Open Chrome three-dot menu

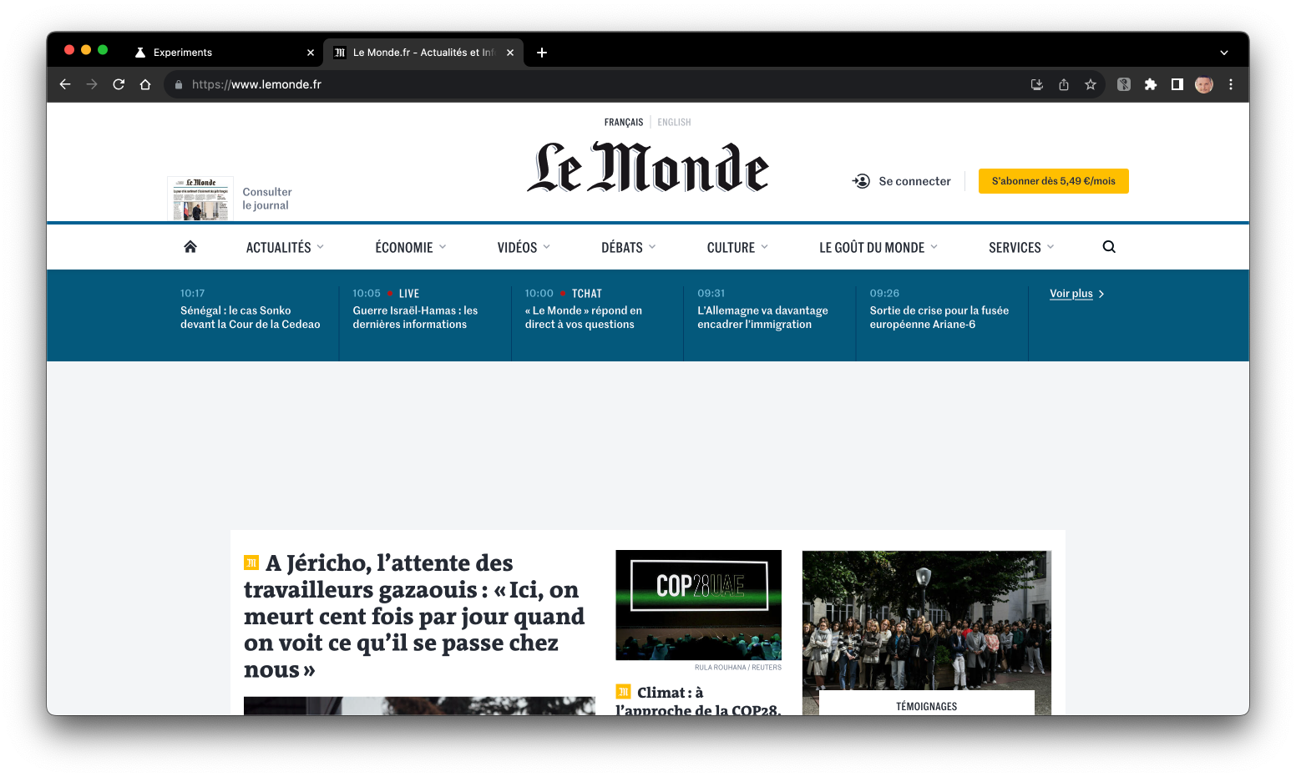[x=1231, y=84]
